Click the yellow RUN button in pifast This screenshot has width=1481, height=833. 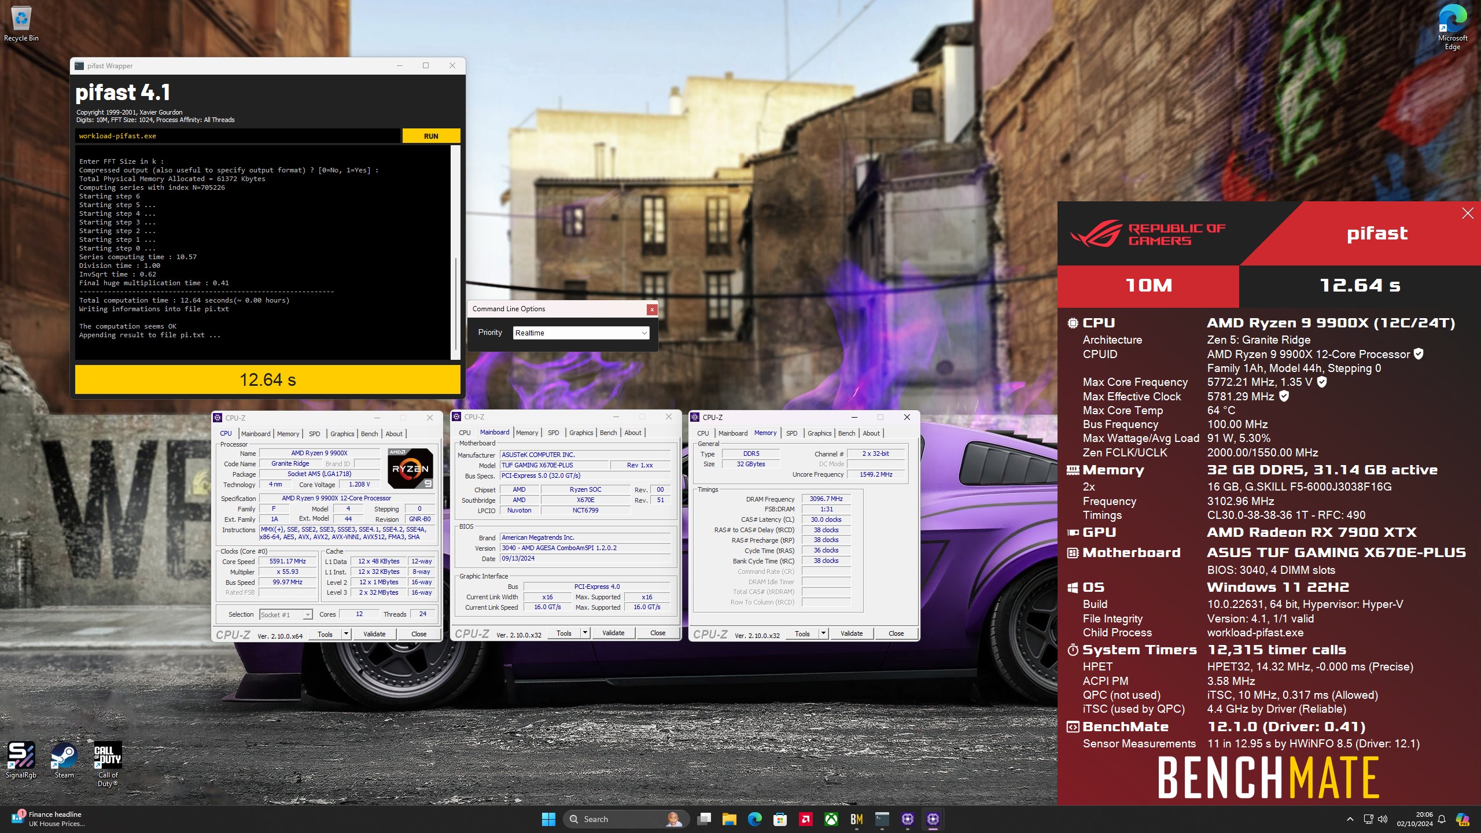(x=431, y=136)
